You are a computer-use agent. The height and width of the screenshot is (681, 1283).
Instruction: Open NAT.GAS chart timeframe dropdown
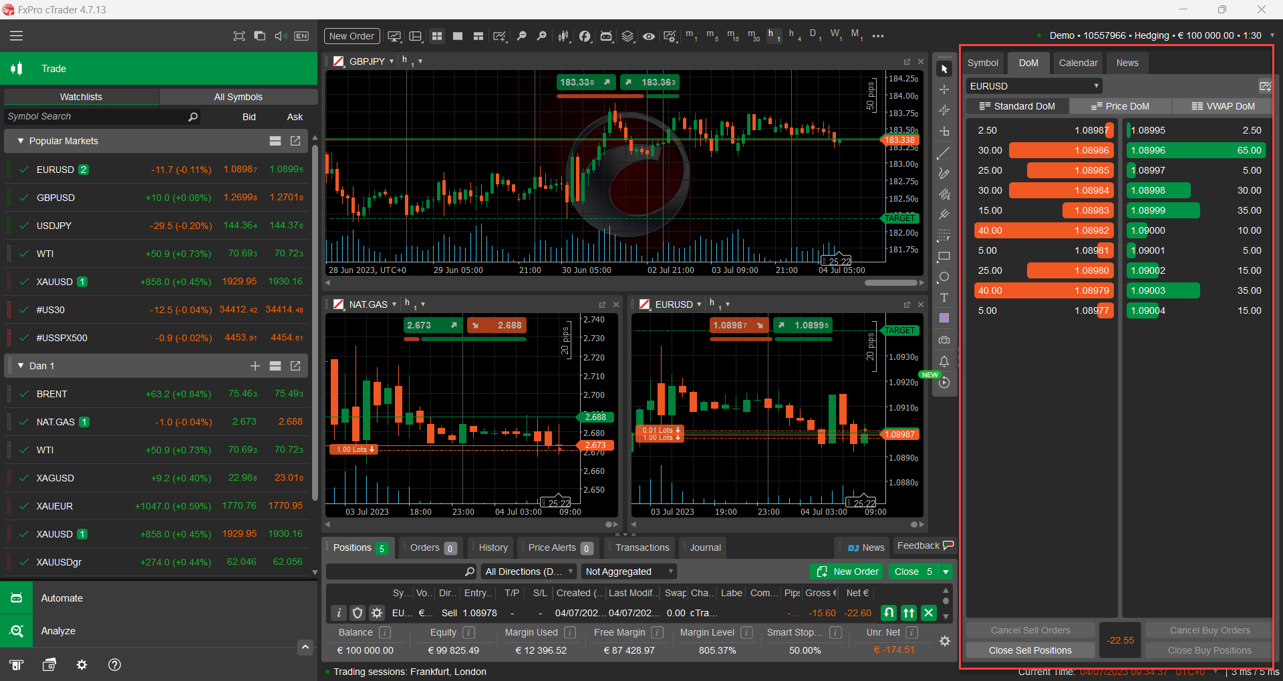pos(423,304)
